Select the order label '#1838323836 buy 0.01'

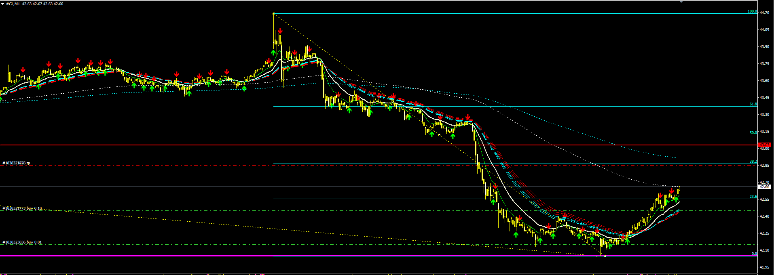[x=22, y=242]
